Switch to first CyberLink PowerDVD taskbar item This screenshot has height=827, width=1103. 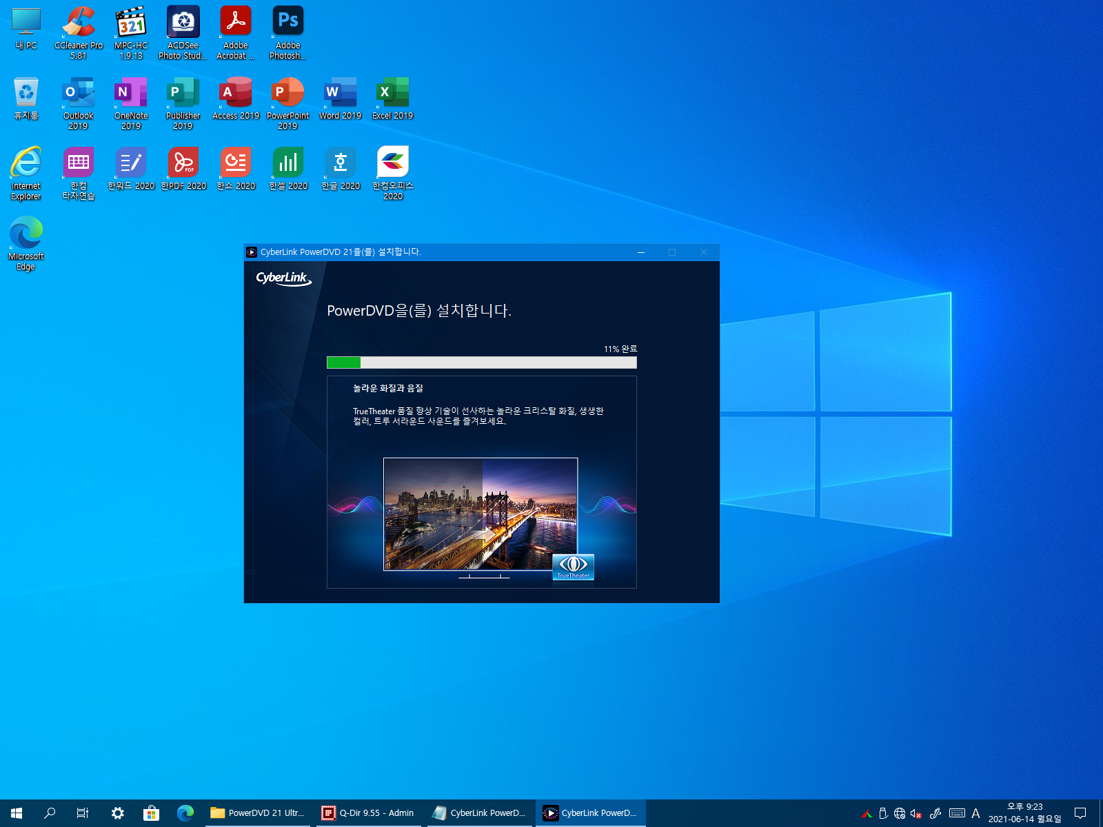(480, 813)
